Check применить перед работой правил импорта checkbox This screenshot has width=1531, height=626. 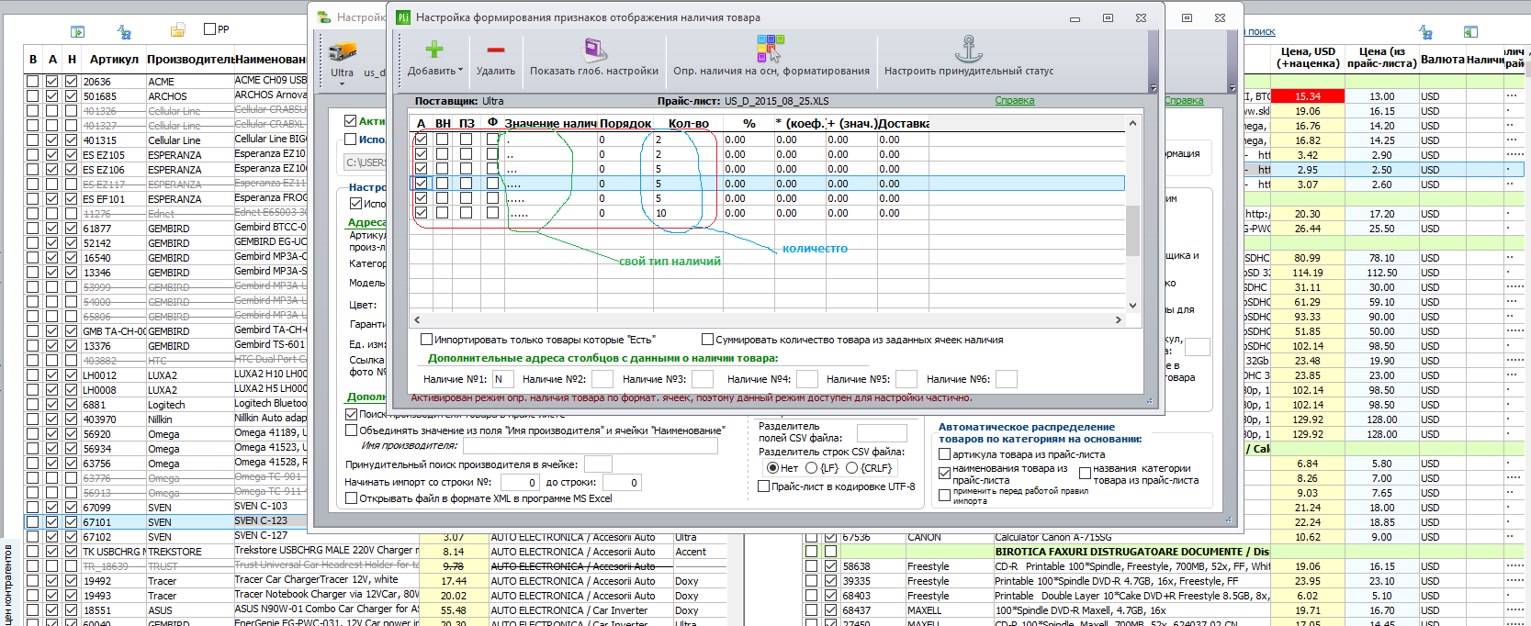944,496
